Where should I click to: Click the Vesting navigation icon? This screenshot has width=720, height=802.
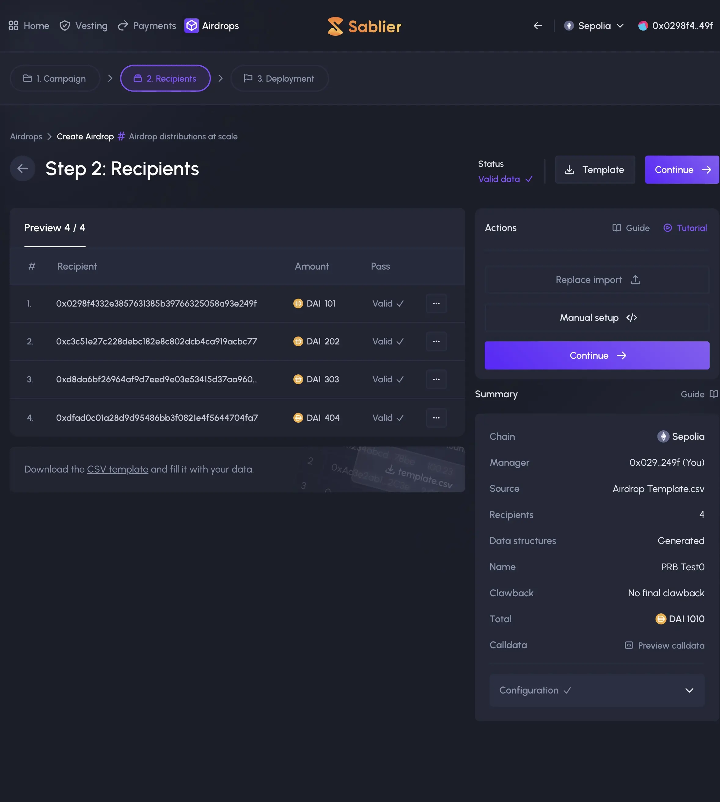64,26
